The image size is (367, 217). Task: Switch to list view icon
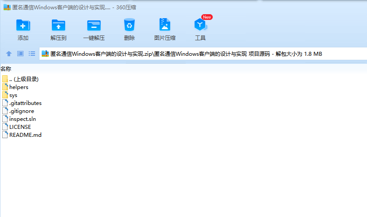click(x=32, y=54)
